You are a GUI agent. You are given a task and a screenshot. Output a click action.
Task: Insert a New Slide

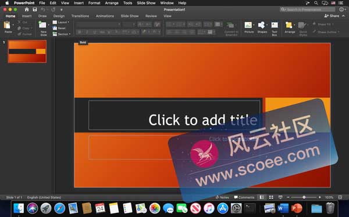[42, 25]
